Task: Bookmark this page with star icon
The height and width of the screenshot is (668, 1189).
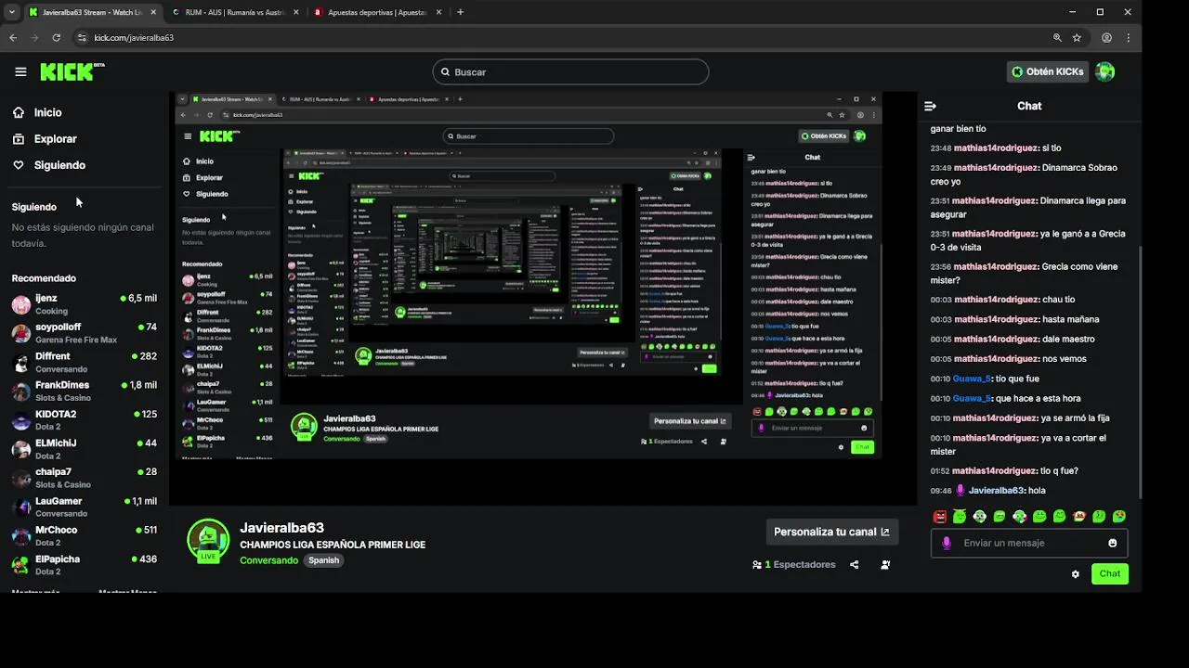Action: coord(1077,38)
